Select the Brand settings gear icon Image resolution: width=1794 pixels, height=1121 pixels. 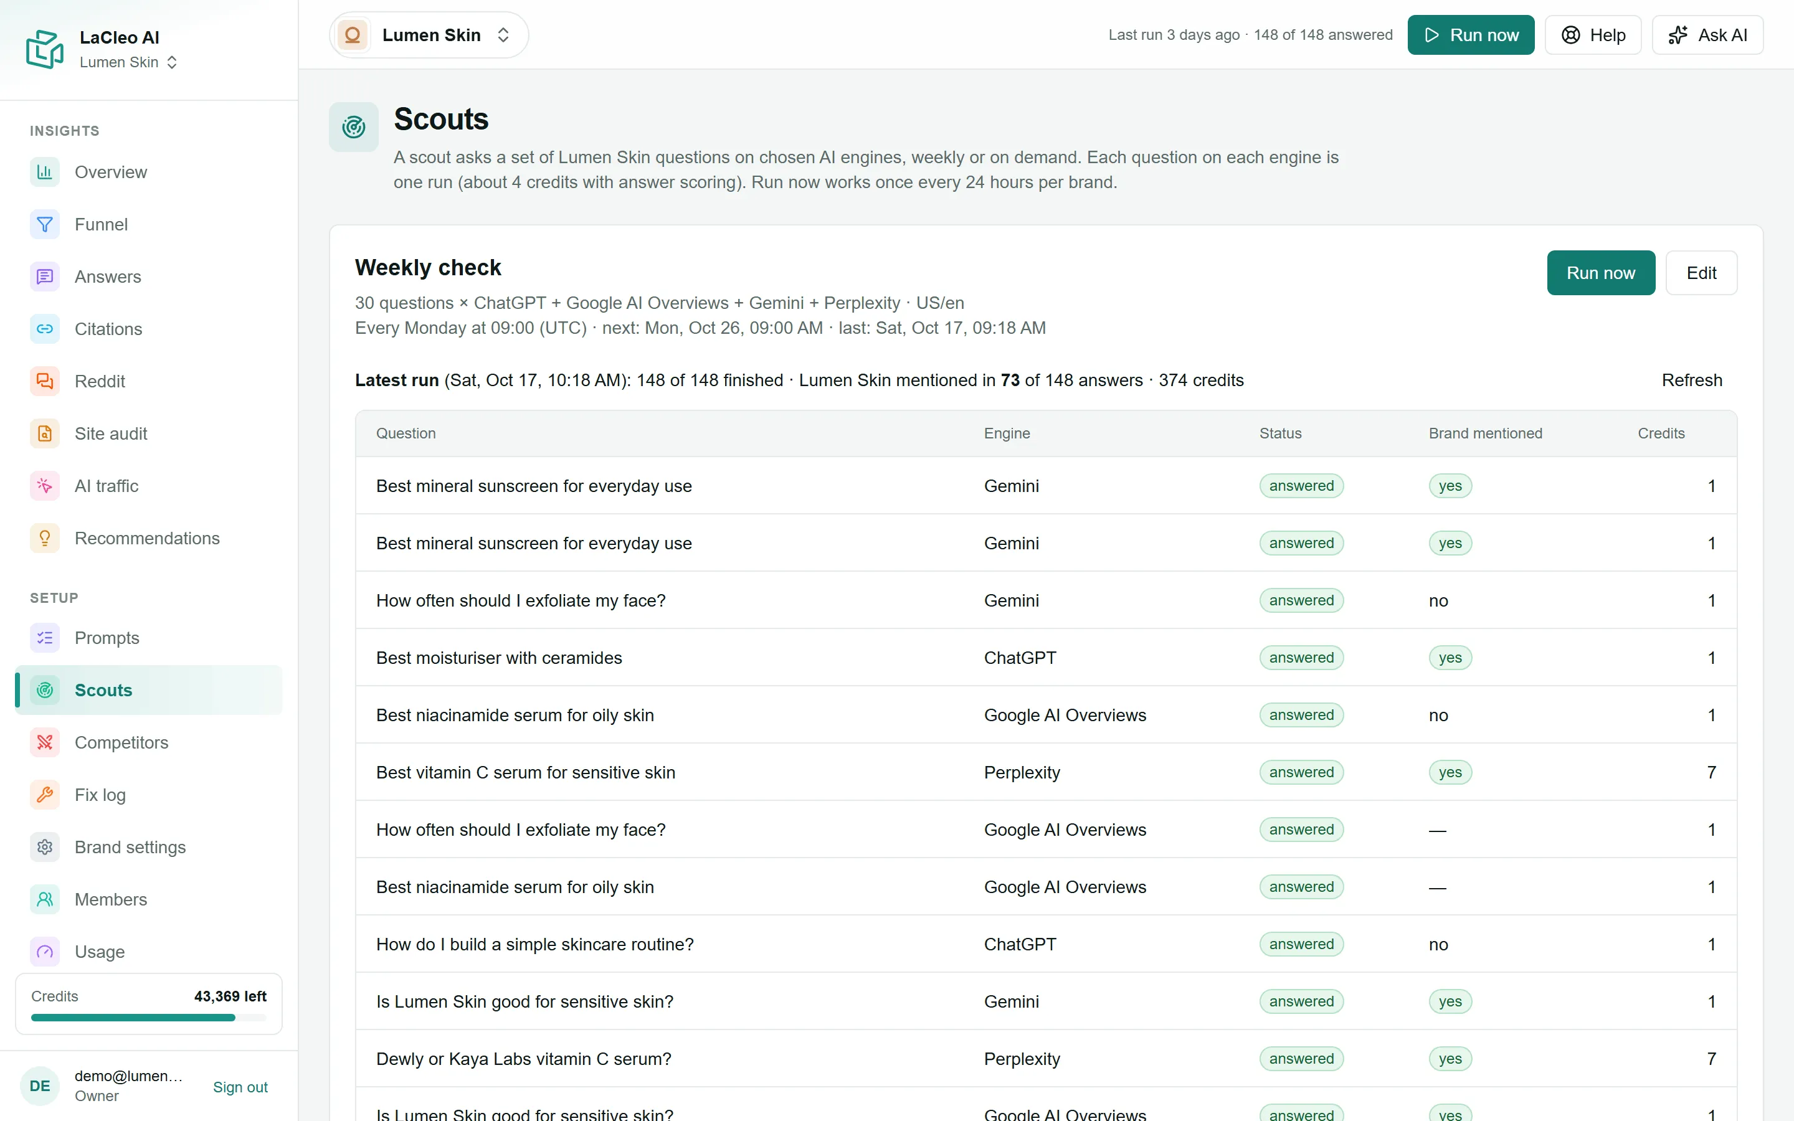(44, 847)
